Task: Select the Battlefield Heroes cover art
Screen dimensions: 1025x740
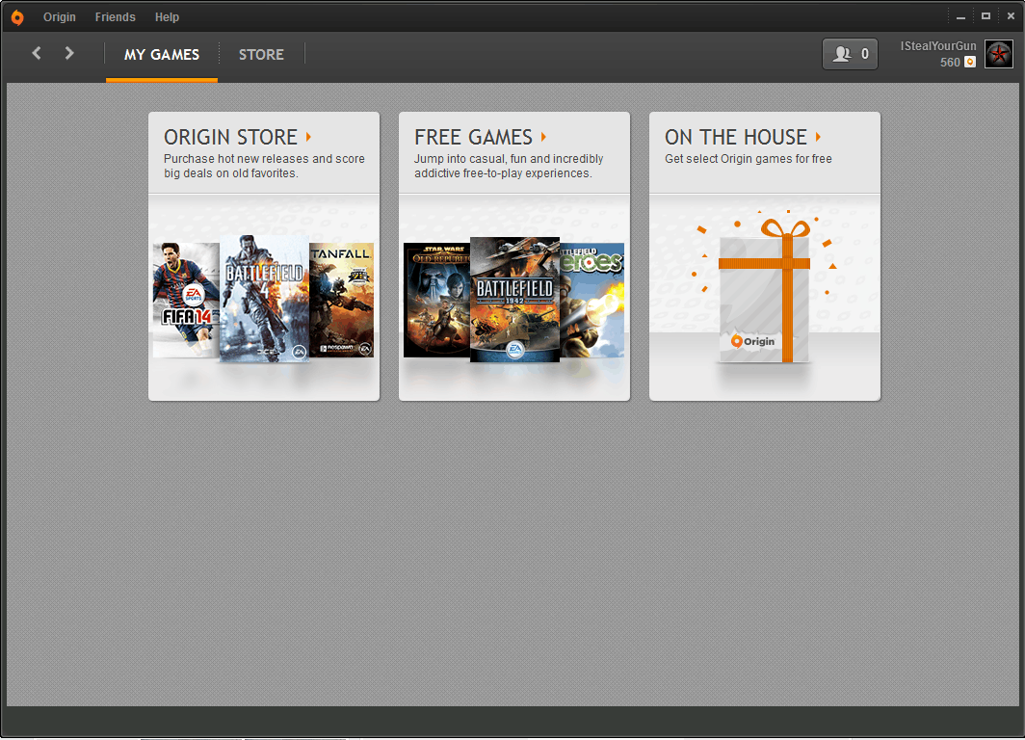Action: coord(592,300)
